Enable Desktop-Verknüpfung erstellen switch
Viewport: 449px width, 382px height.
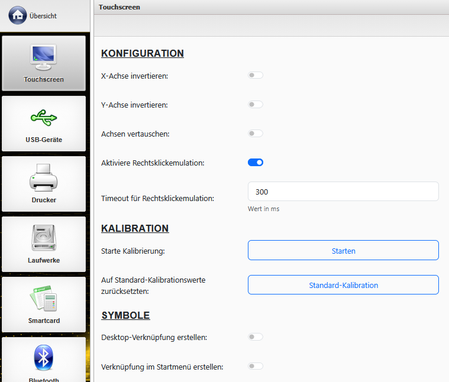tap(255, 337)
